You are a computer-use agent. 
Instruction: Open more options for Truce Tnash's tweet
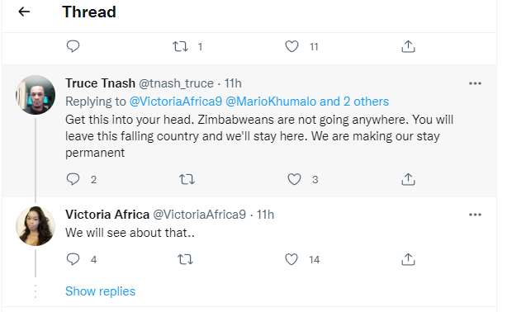475,83
